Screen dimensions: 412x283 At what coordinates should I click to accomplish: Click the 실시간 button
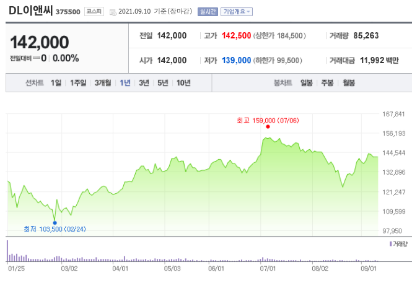[x=208, y=12]
